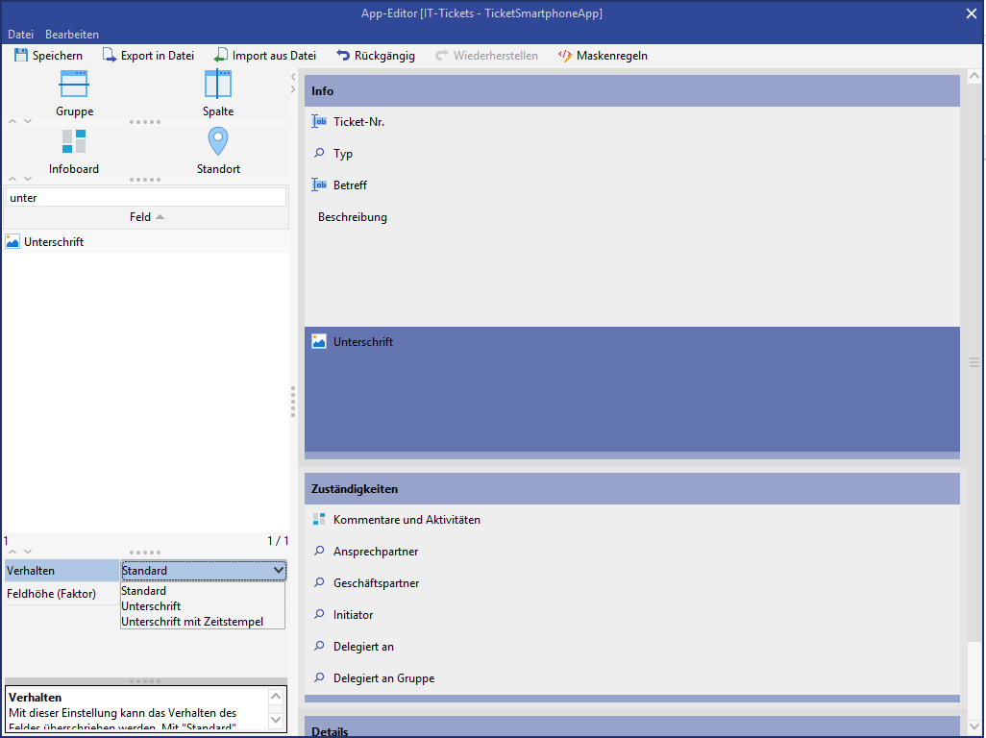Choose 'Unterschrift mit Zeitstempel' dropdown option
This screenshot has height=738, width=986.
[192, 622]
